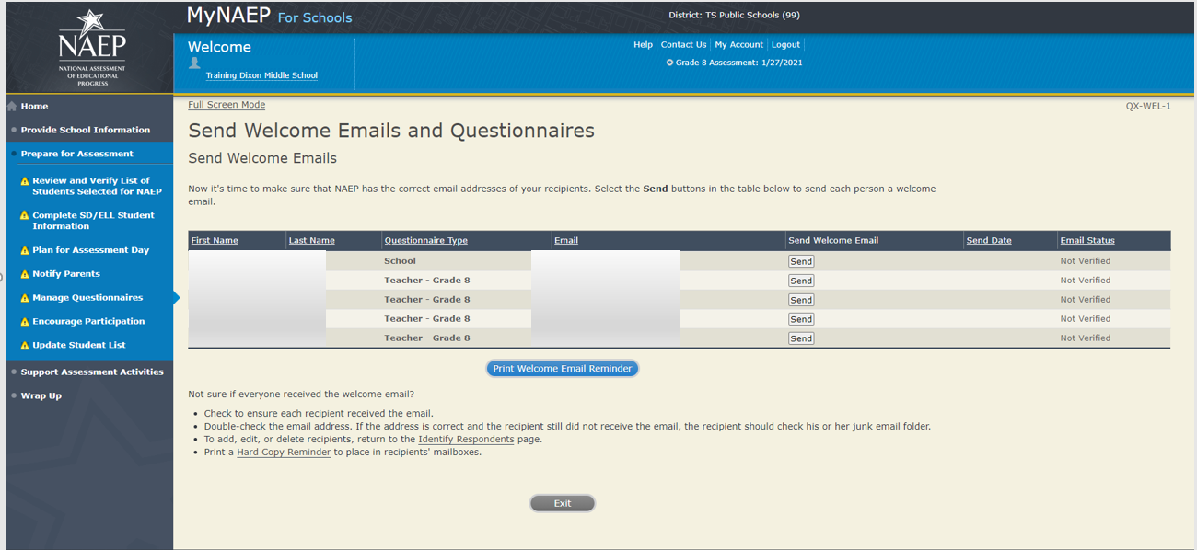
Task: Select Notify Parents in the sidebar
Action: tap(66, 274)
